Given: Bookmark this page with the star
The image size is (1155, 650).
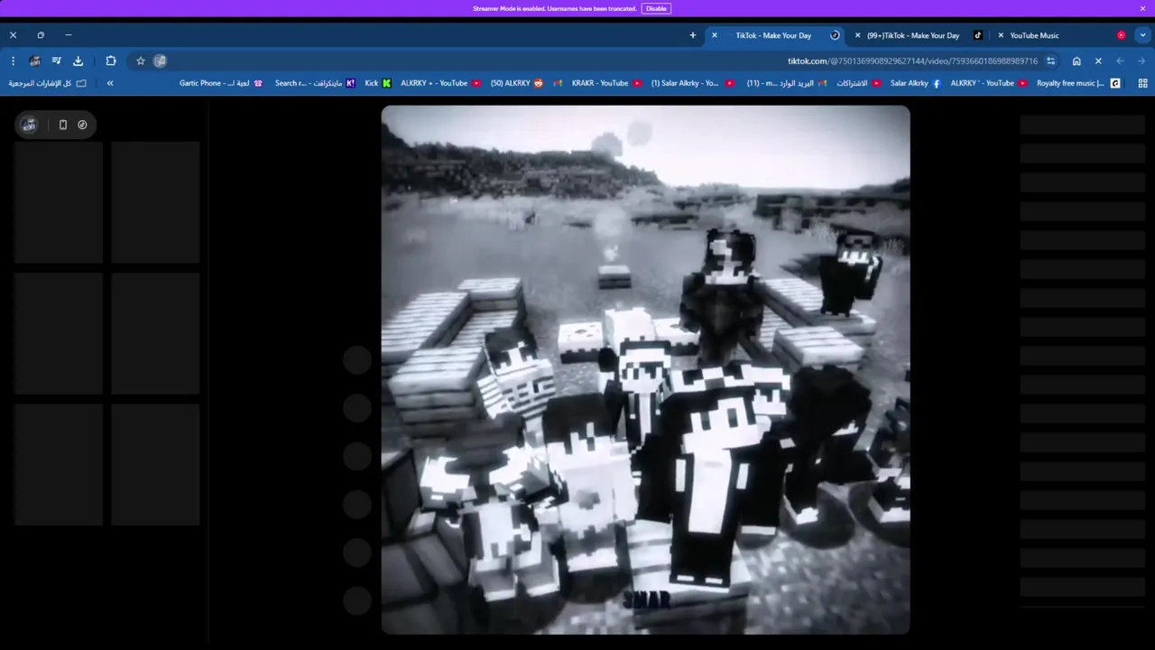Looking at the screenshot, I should pyautogui.click(x=141, y=61).
